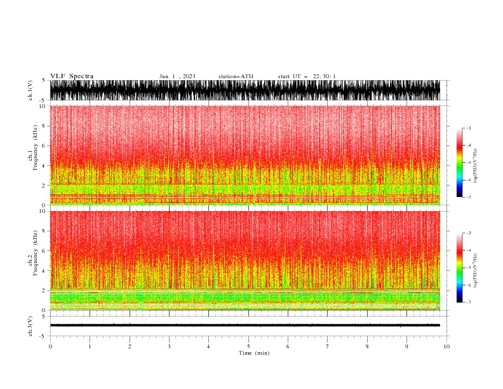
Task: Click inside the ch.1 spectrogram panel
Action: tap(245, 155)
